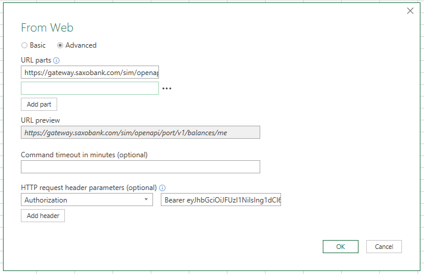Click the Command timeout in minutes label
Screen dimensions: 424x274
click(84, 155)
